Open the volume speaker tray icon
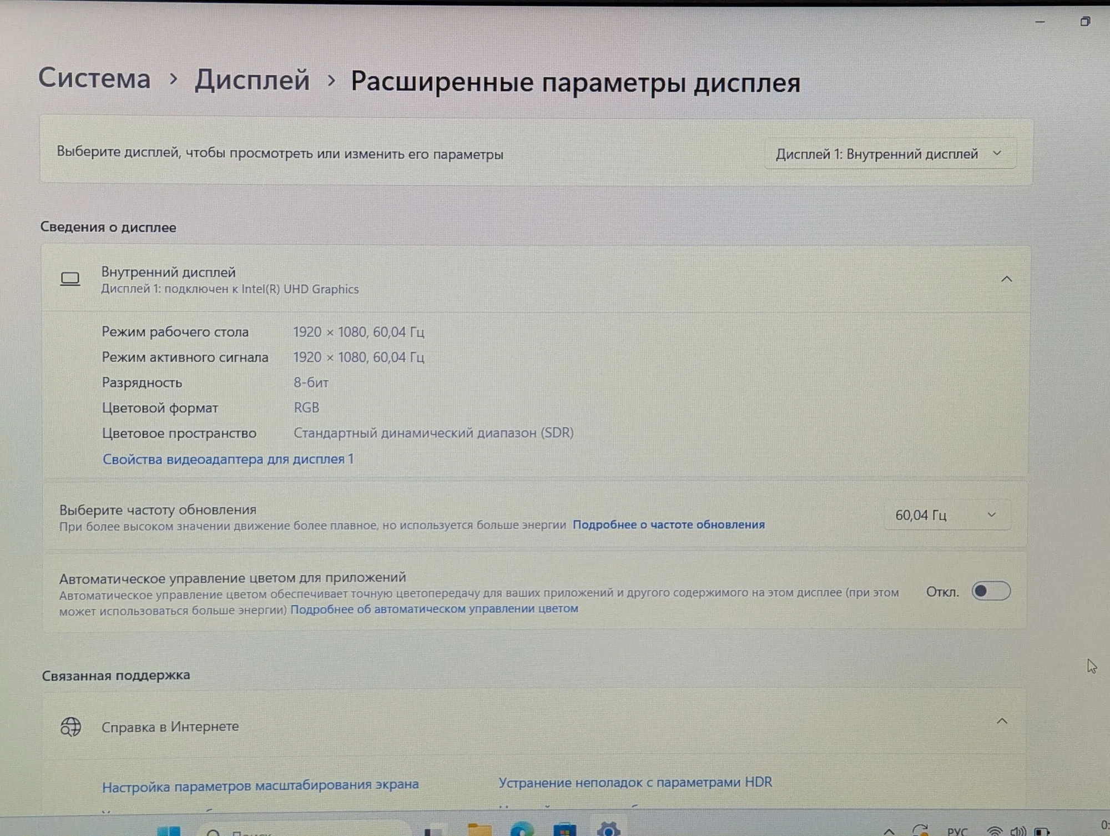Viewport: 1110px width, 836px height. 1018,831
